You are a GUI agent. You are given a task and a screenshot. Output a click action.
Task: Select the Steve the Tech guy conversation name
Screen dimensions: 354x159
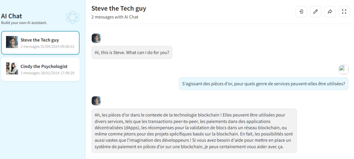[x=40, y=40]
